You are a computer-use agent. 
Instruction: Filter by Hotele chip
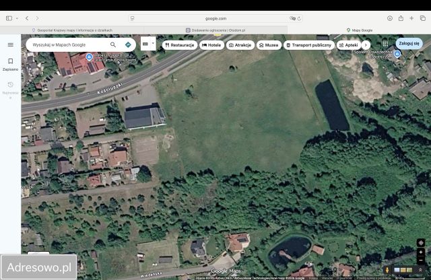(211, 45)
